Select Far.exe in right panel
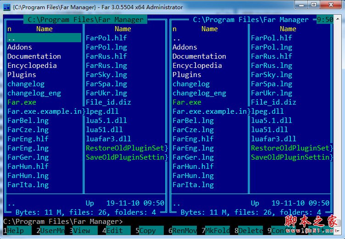 187,102
